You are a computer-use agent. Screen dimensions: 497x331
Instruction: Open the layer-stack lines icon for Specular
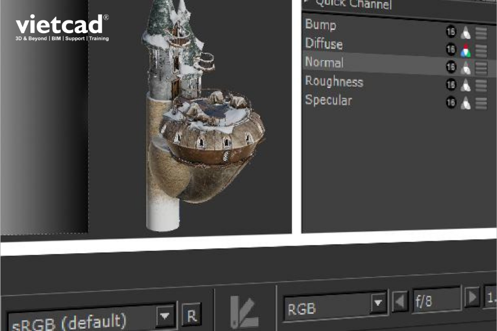click(x=481, y=104)
